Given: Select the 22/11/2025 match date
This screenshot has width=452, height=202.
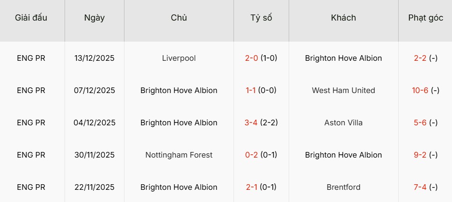Looking at the screenshot, I should point(95,188).
